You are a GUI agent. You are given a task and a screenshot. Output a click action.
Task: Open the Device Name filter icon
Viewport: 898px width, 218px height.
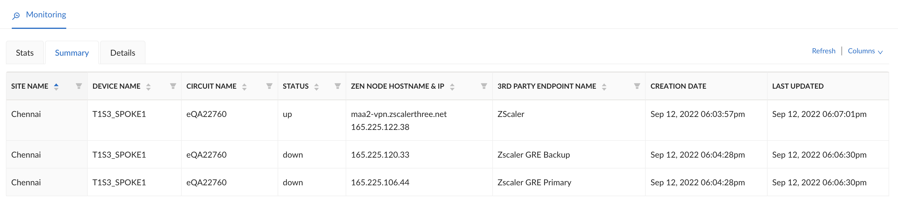click(x=173, y=86)
